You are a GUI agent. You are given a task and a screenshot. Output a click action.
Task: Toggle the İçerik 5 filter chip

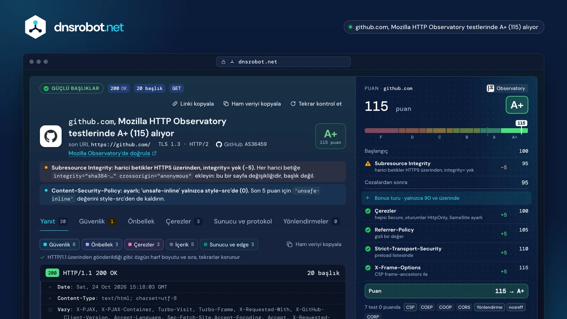(182, 245)
